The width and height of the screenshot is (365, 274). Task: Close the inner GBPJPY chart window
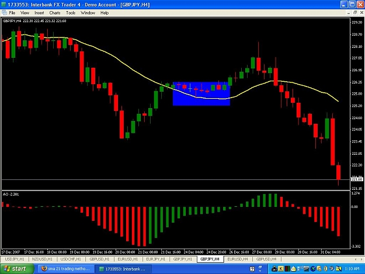[x=361, y=13]
